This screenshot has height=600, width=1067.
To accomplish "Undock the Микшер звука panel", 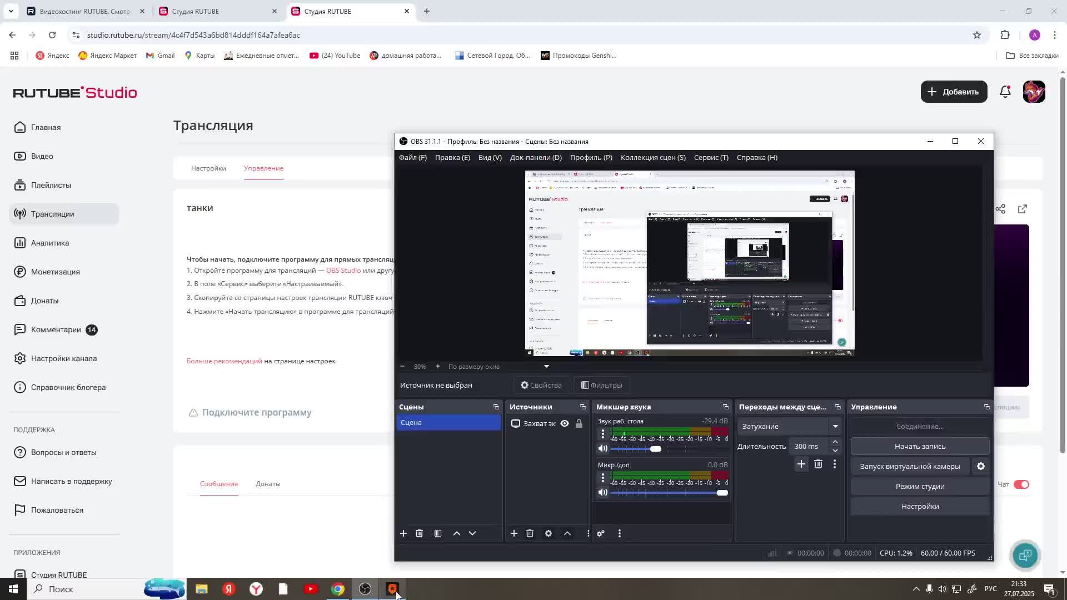I will click(726, 407).
